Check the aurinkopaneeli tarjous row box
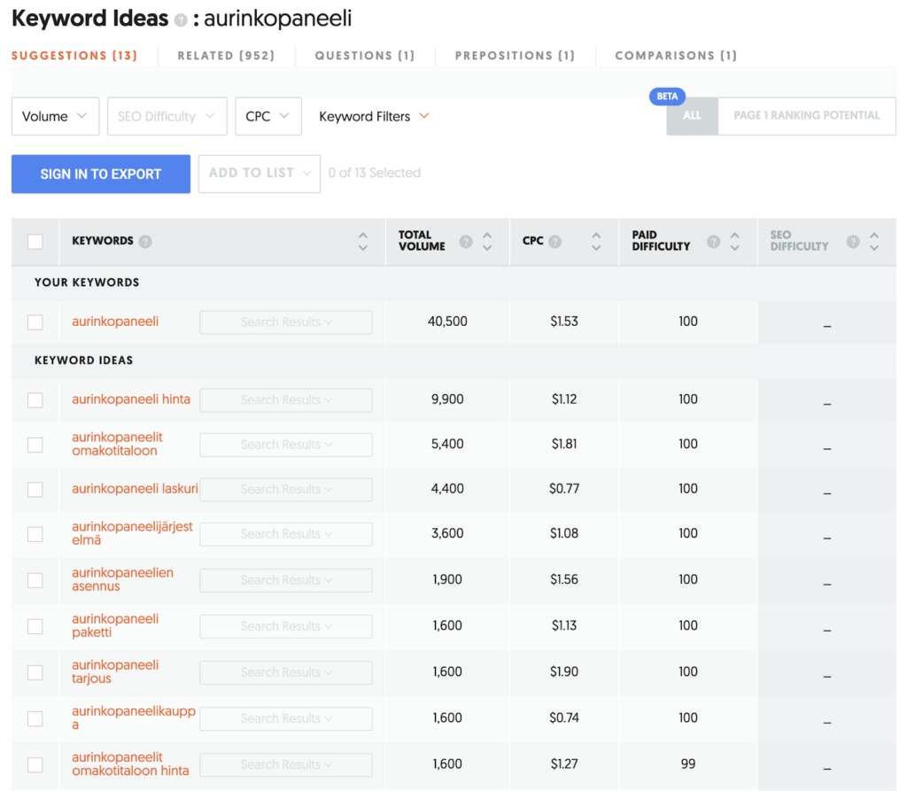The image size is (907, 791). click(35, 672)
